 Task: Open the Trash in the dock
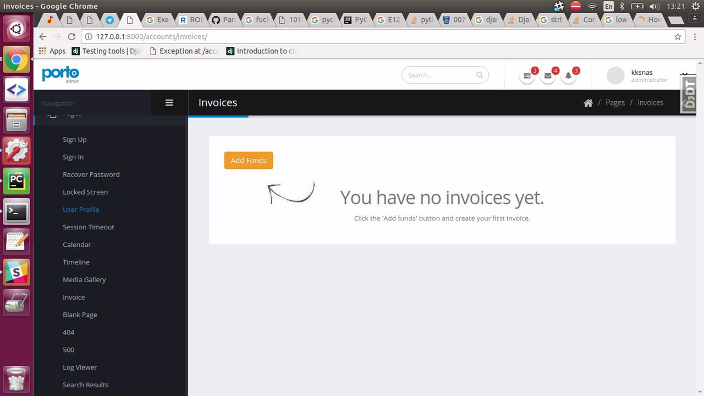pyautogui.click(x=16, y=380)
